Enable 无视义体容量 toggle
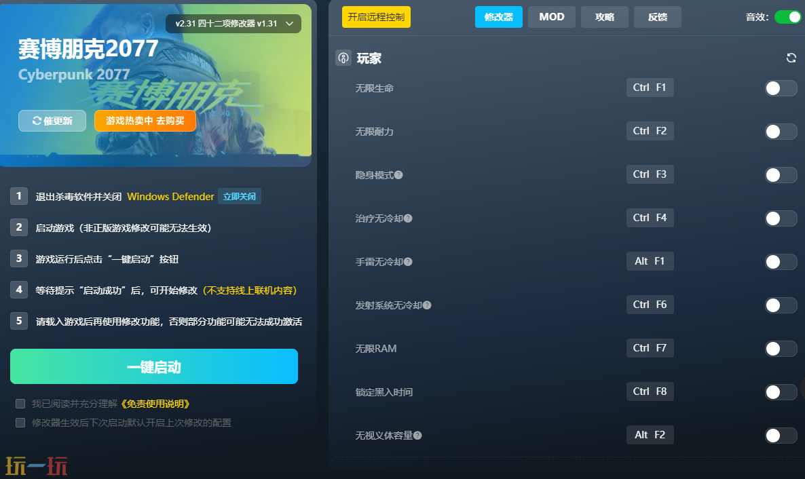Image resolution: width=805 pixels, height=479 pixels. [781, 436]
